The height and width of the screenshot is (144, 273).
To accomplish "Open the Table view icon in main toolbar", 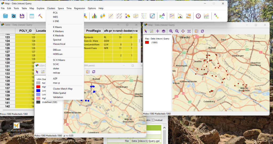I will (32, 16).
